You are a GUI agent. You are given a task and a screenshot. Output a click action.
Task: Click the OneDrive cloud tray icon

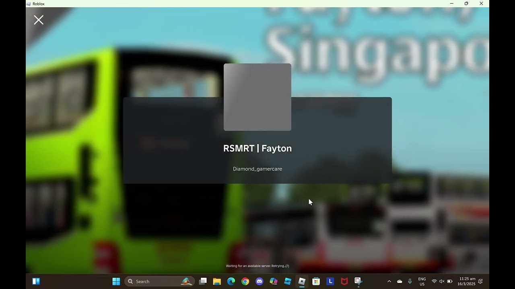[400, 281]
